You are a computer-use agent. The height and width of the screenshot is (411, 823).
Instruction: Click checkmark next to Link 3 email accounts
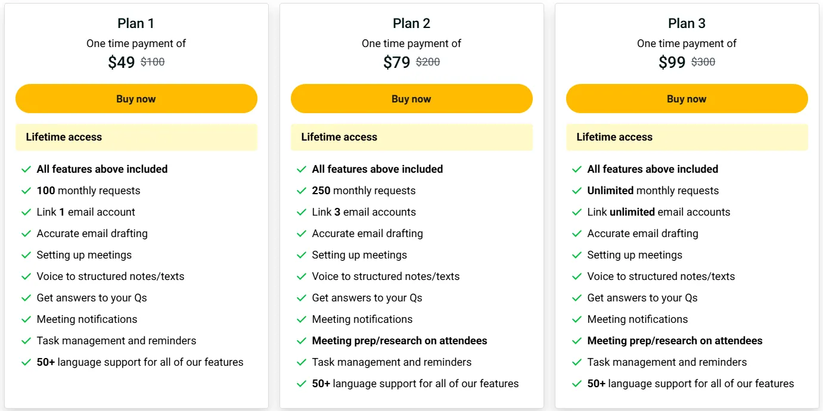pos(302,212)
